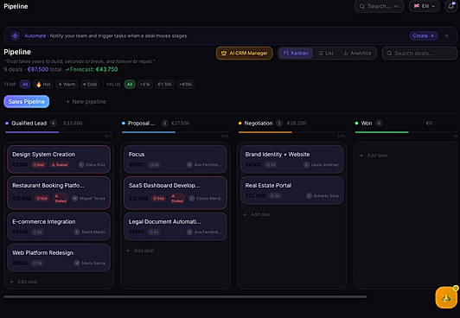The height and width of the screenshot is (318, 460).
Task: Click the Automate banner icon
Action: (15, 35)
